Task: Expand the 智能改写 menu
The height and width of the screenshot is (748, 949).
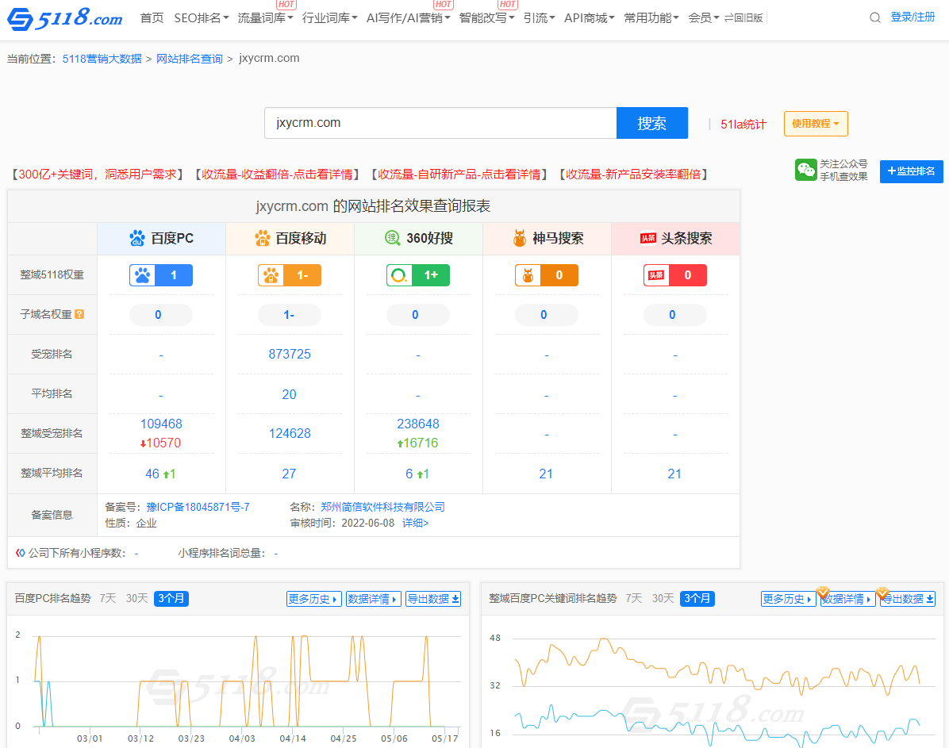Action: 486,18
